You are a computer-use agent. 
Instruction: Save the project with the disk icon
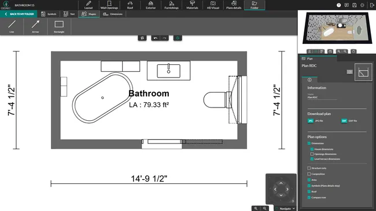355,5
